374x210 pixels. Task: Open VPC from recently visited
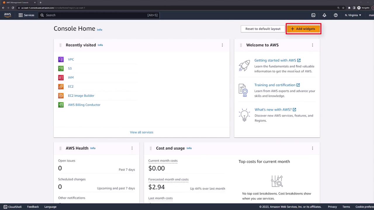(x=71, y=60)
